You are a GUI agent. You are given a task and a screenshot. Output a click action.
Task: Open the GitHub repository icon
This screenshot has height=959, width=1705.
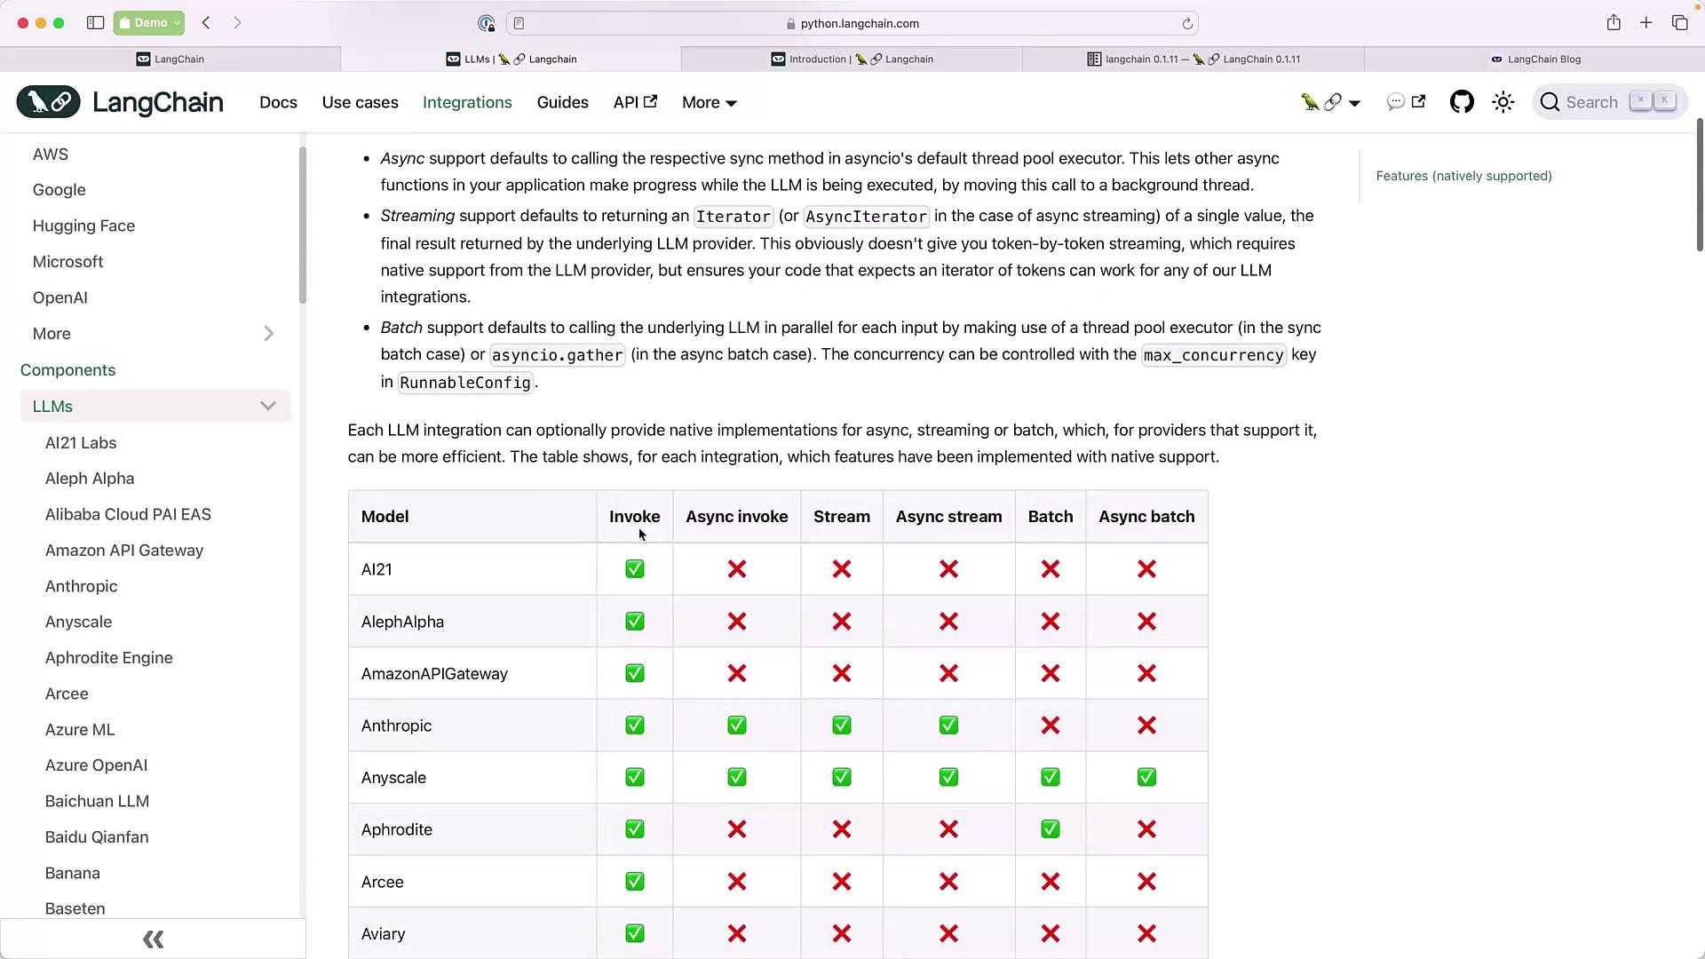pyautogui.click(x=1462, y=102)
